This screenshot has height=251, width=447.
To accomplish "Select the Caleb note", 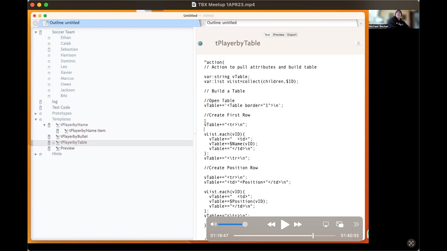I will (66, 44).
